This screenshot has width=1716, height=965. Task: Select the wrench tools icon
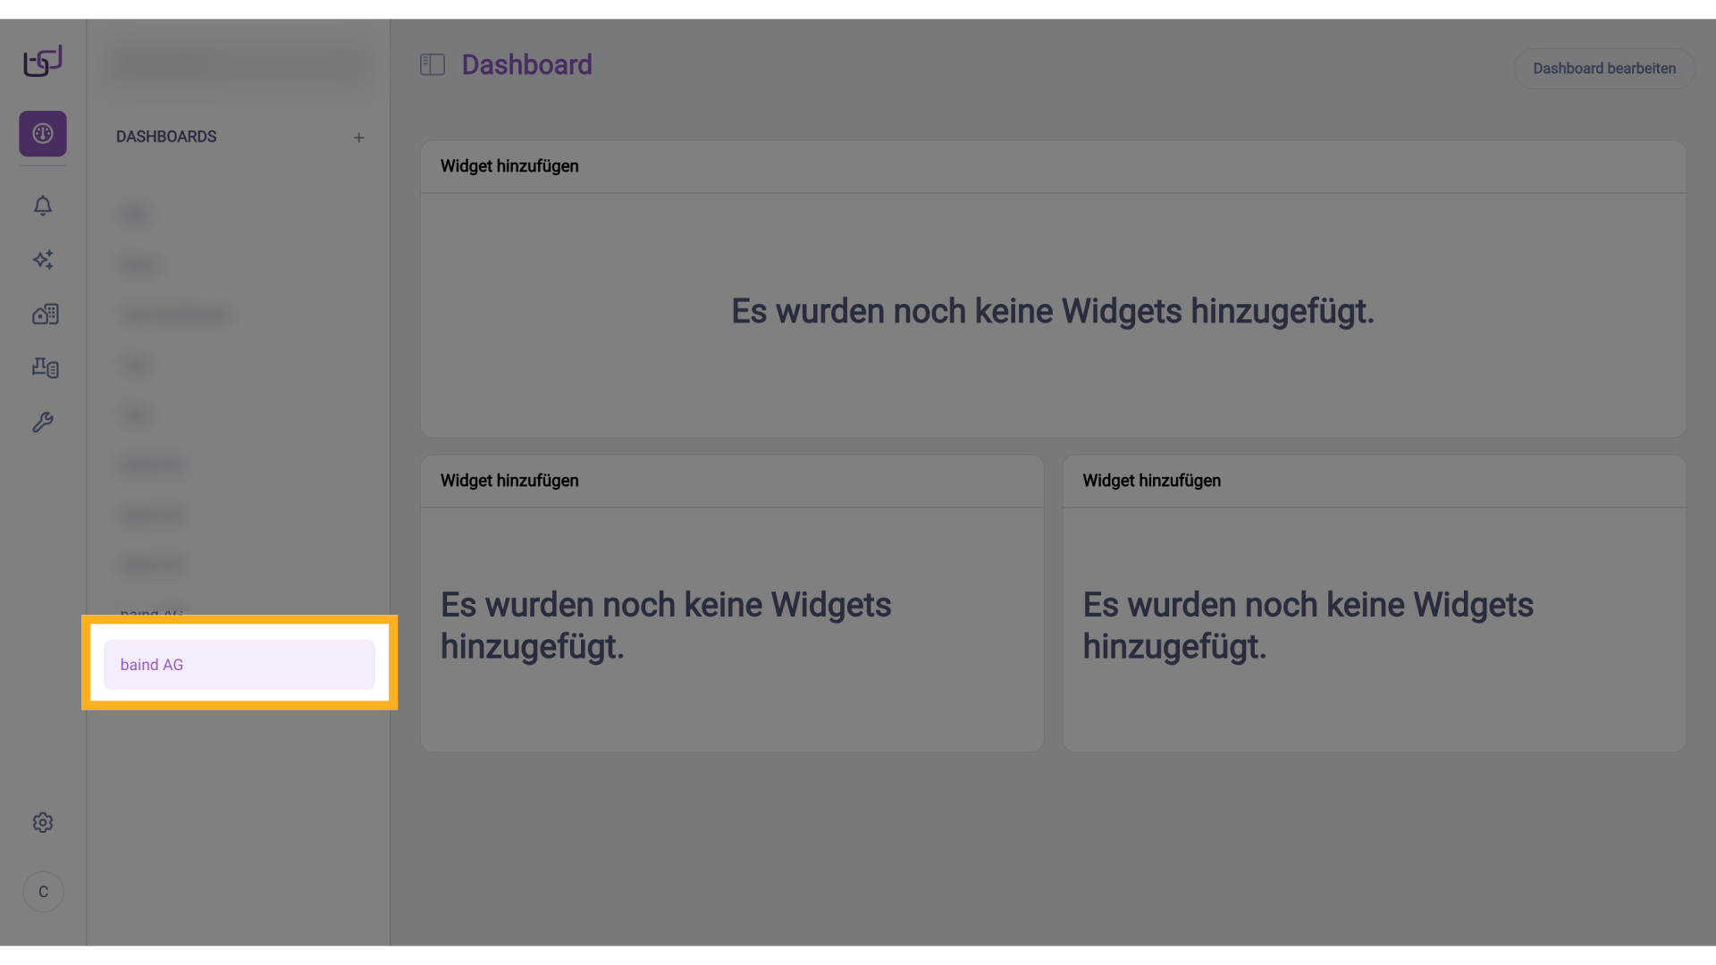click(x=44, y=422)
